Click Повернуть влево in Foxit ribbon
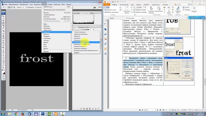The height and width of the screenshot is (116, 206). pyautogui.click(x=140, y=10)
